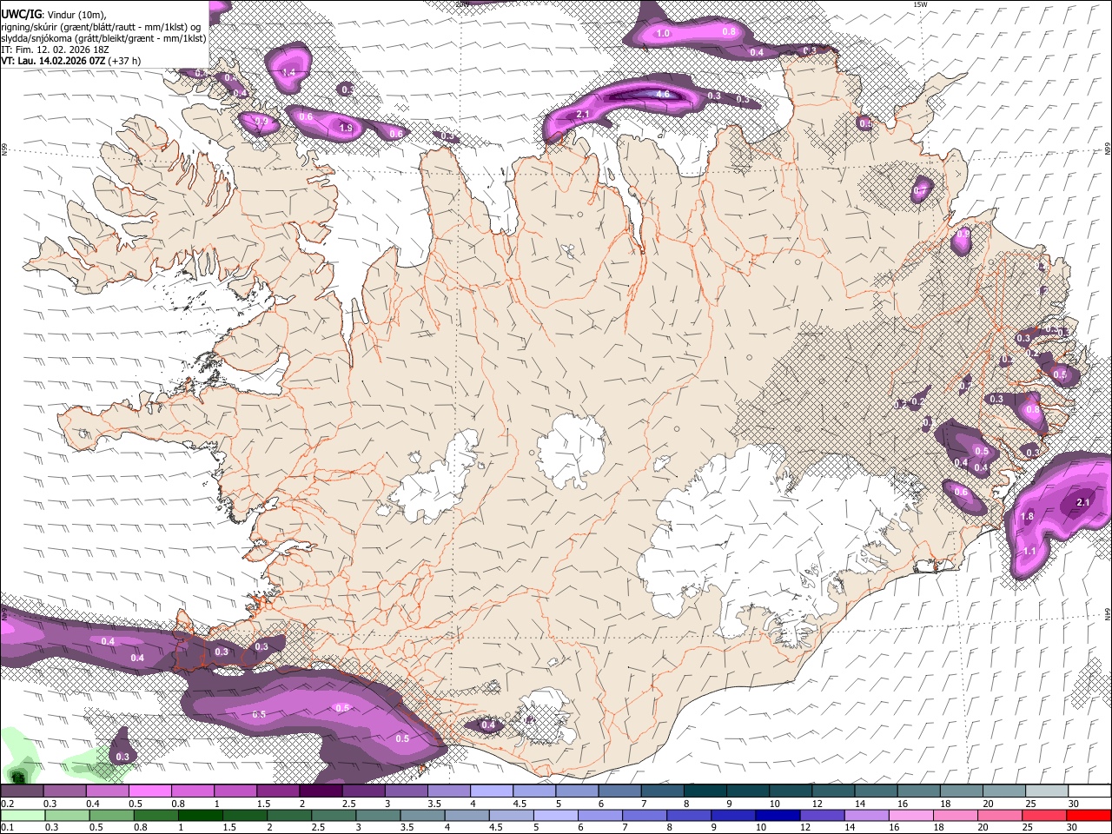1112x834 pixels.
Task: Pick the grey-green 2.5 rain-scale swatch
Action: [x=334, y=815]
